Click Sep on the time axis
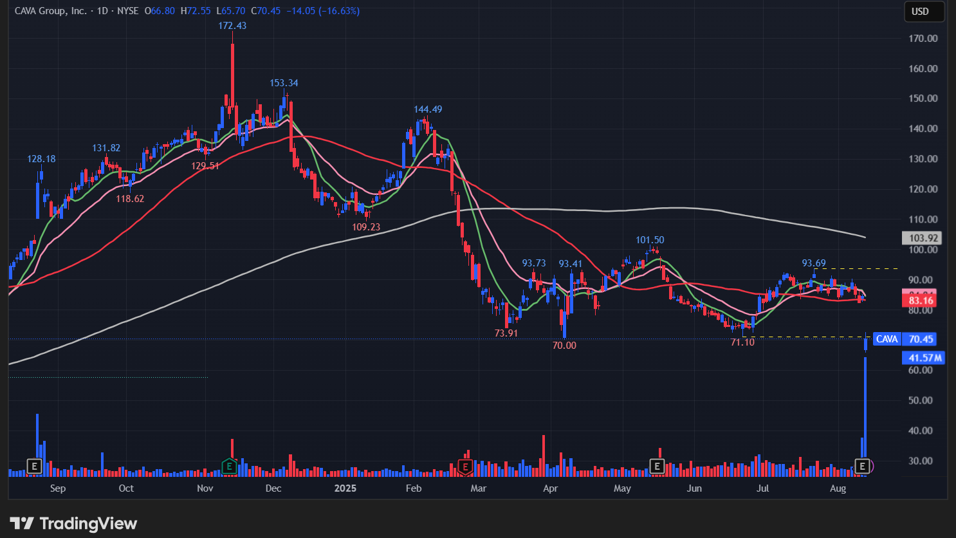 tap(58, 488)
